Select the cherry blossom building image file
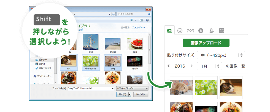The image size is (270, 112). (x=135, y=80)
